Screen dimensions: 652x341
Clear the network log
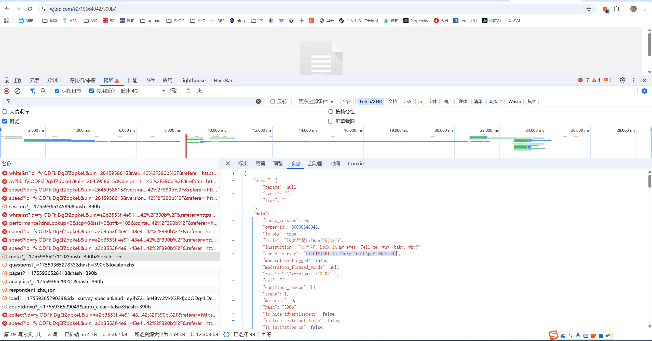click(x=17, y=91)
